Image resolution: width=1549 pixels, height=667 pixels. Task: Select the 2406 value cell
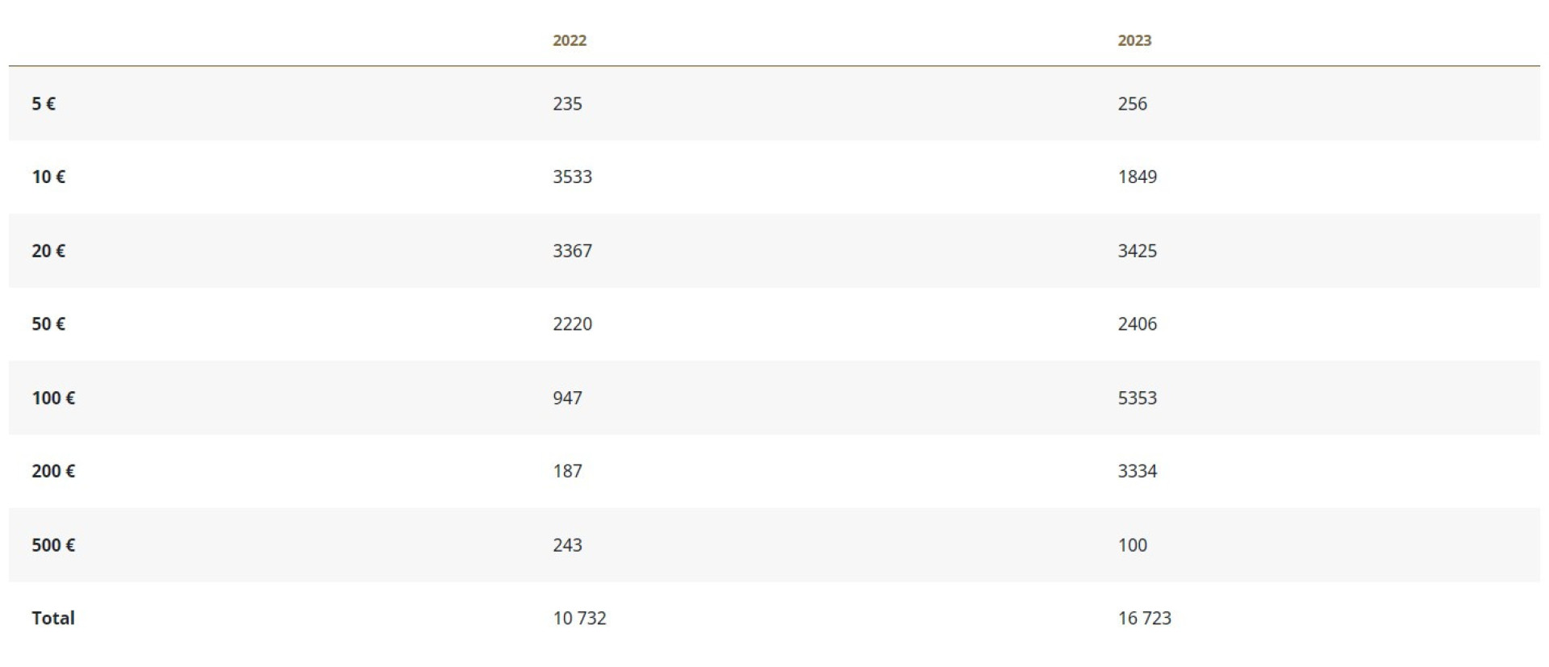[x=1137, y=324]
